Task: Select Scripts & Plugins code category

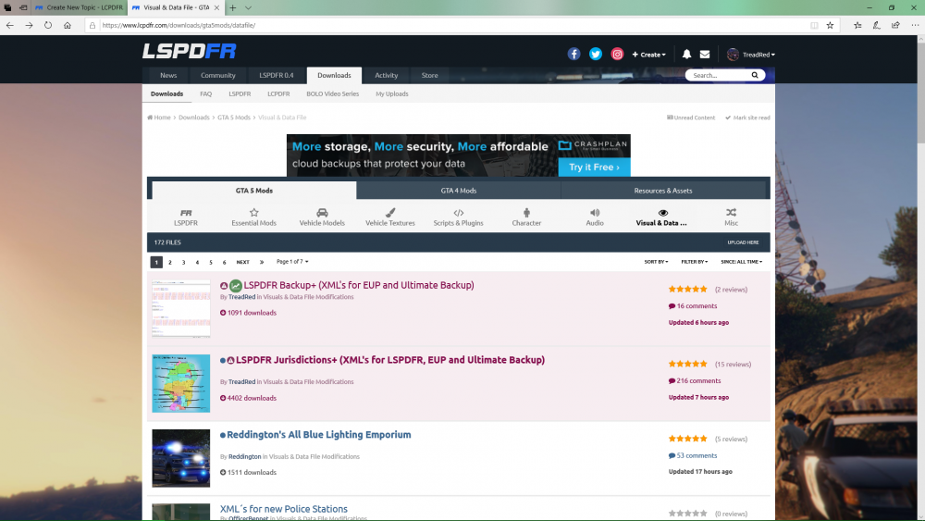Action: pyautogui.click(x=459, y=217)
